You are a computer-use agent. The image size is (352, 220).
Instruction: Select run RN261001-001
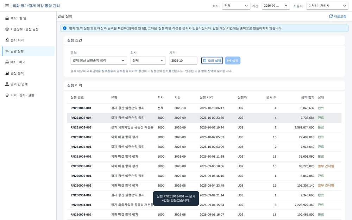[x=204, y=157]
